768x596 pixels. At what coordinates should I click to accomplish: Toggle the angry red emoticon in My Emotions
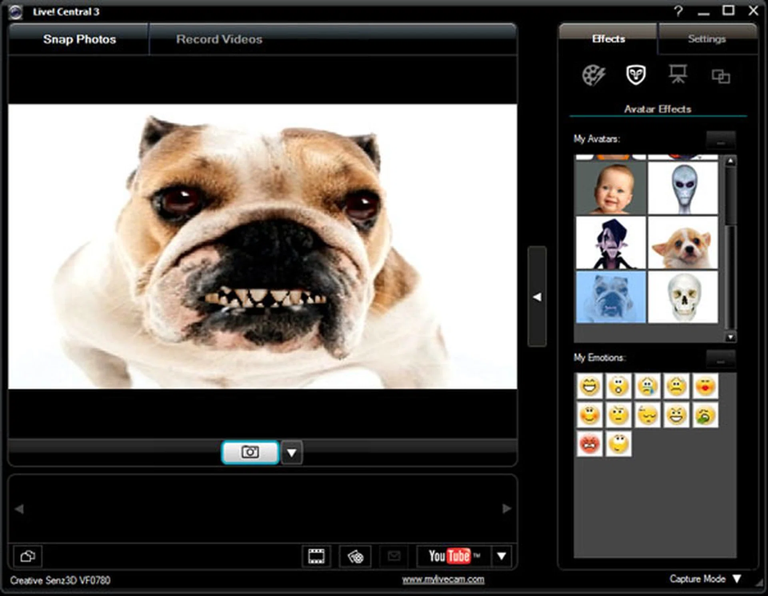pyautogui.click(x=590, y=443)
